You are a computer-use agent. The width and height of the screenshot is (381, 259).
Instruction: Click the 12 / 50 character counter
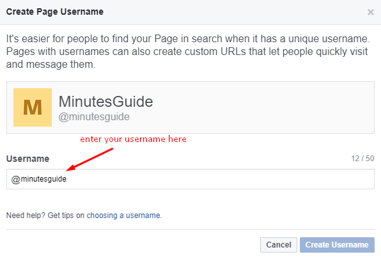[x=362, y=159]
